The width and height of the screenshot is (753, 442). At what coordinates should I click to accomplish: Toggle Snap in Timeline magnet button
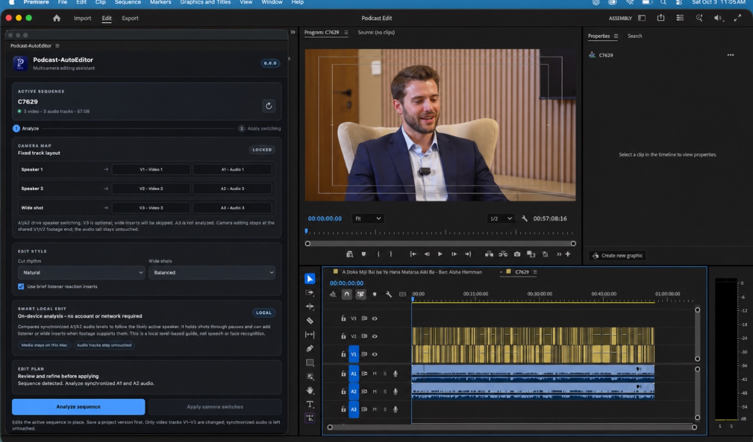point(347,294)
